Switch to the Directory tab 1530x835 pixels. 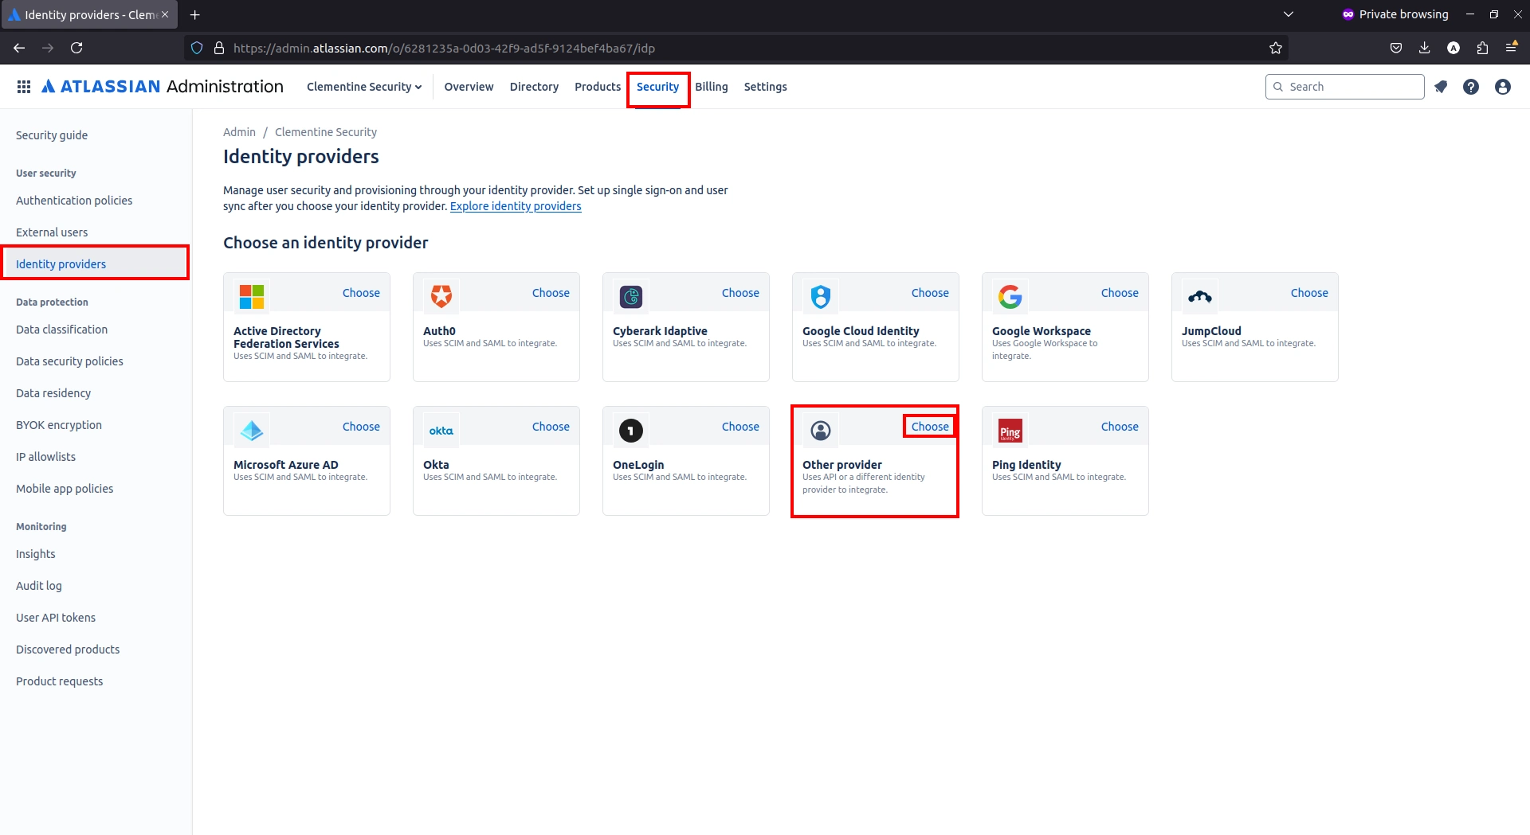pyautogui.click(x=534, y=86)
